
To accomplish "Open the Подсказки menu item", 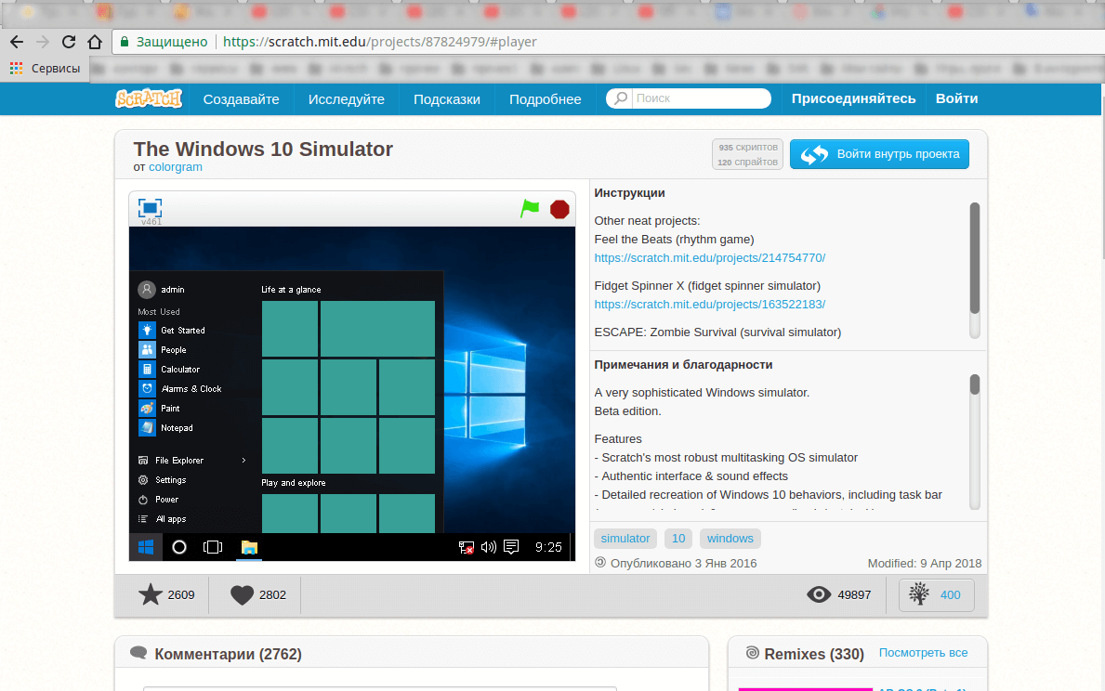I will pyautogui.click(x=447, y=99).
